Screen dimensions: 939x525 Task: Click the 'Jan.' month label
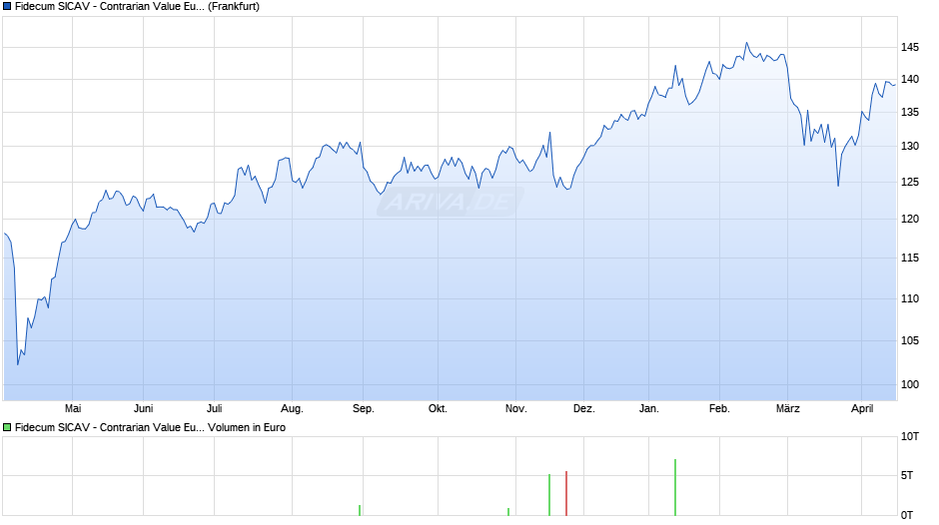point(648,408)
